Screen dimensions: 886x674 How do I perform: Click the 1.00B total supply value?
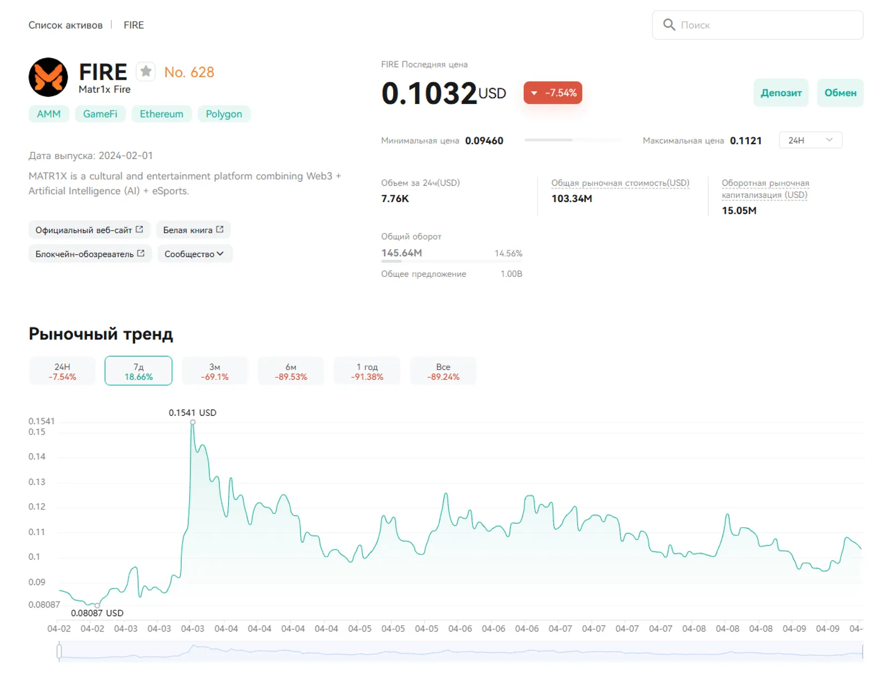pos(511,274)
